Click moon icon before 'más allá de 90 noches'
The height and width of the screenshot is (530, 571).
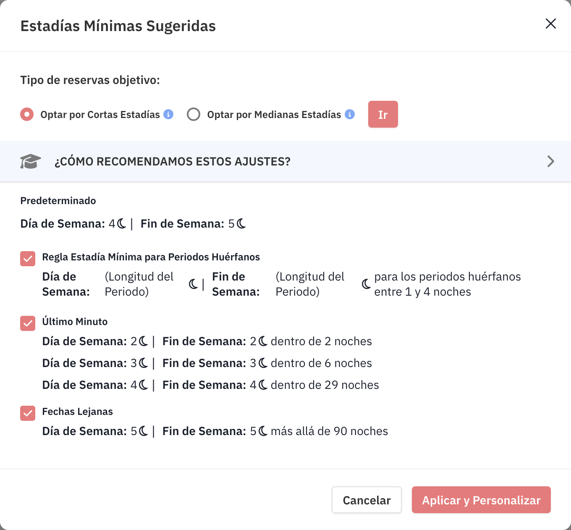(263, 431)
